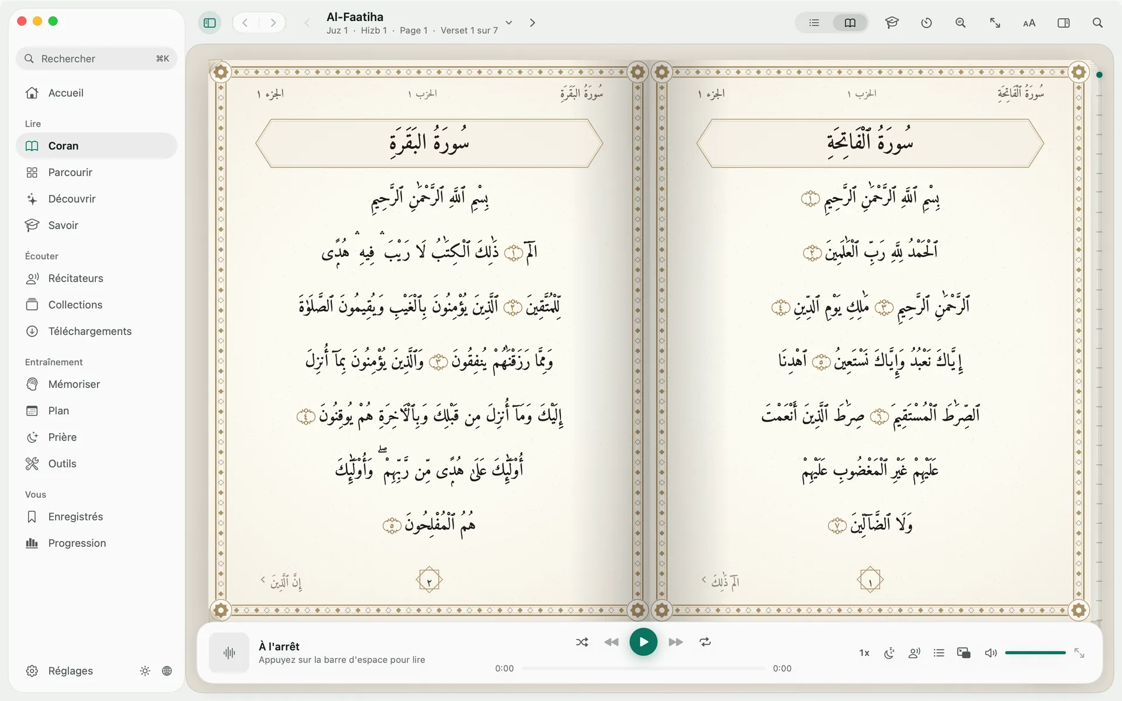Open the text size AA option

tap(1029, 23)
